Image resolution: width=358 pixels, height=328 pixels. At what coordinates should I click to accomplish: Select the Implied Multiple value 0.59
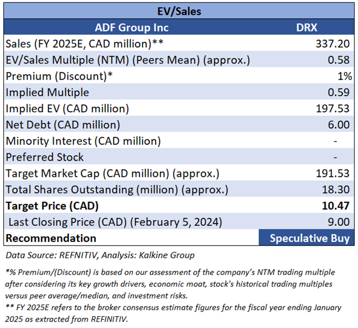click(x=339, y=92)
